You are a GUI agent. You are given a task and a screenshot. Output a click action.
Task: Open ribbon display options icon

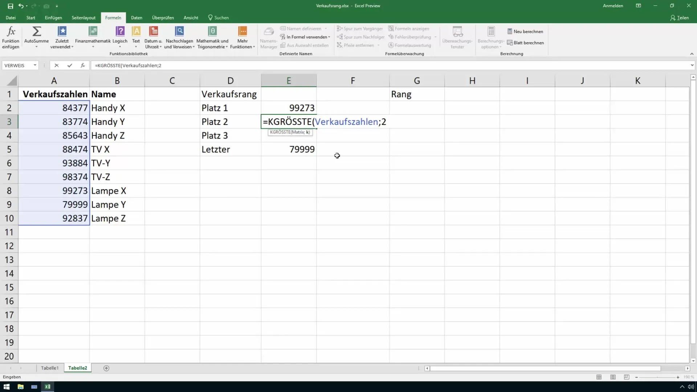tap(638, 6)
